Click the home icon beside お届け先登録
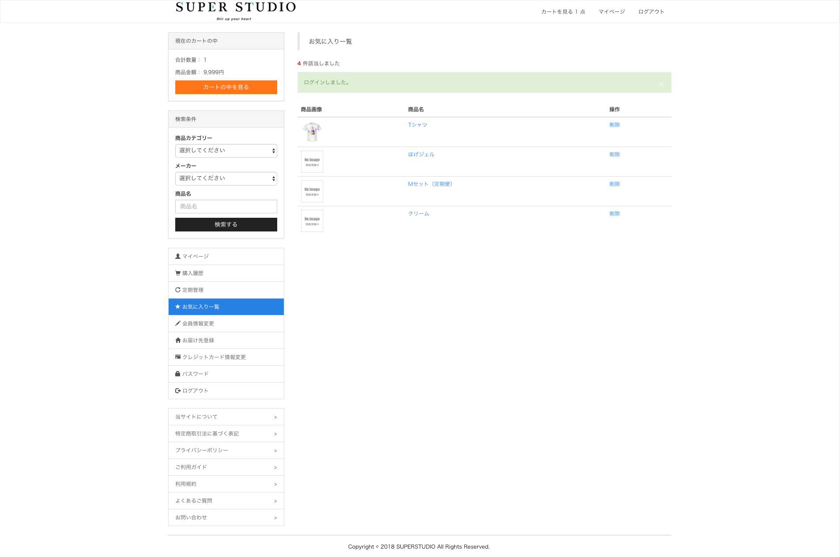Image resolution: width=840 pixels, height=557 pixels. point(178,340)
